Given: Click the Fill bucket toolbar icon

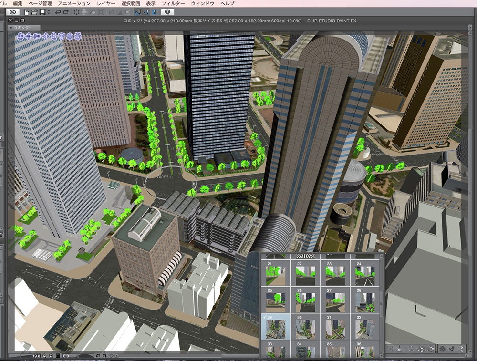Looking at the screenshot, I should [93, 12].
